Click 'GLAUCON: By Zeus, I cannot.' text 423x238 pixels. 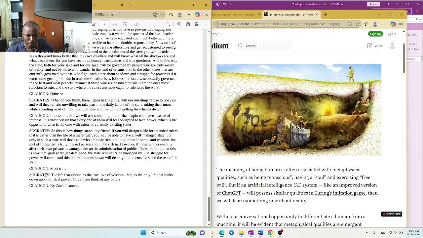pos(54,186)
